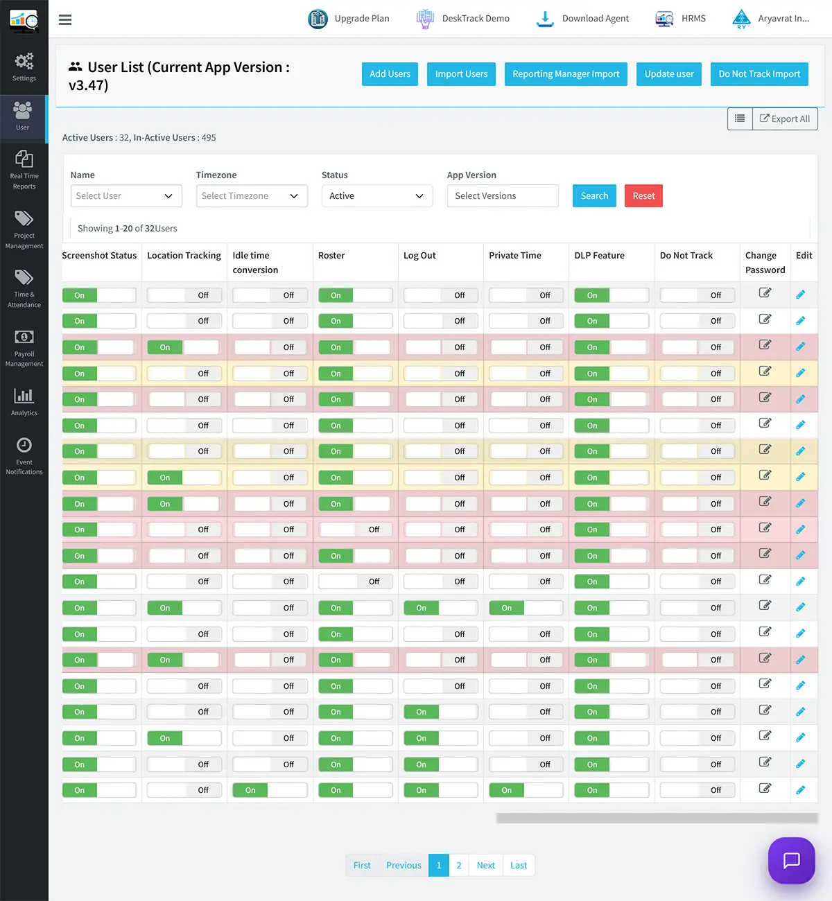The image size is (832, 901).
Task: Click the Export All button
Action: 785,119
